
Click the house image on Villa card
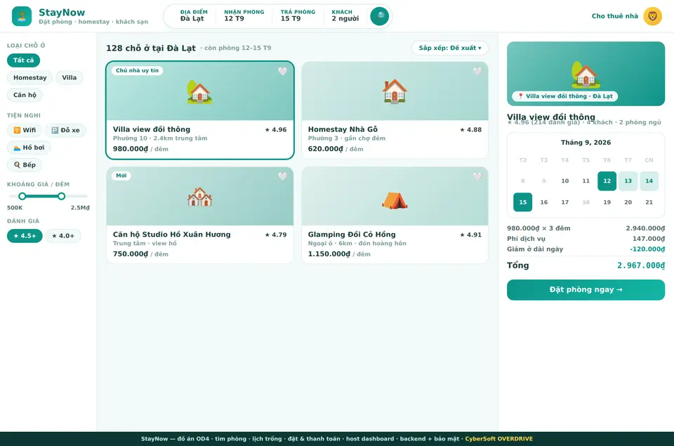pos(199,92)
